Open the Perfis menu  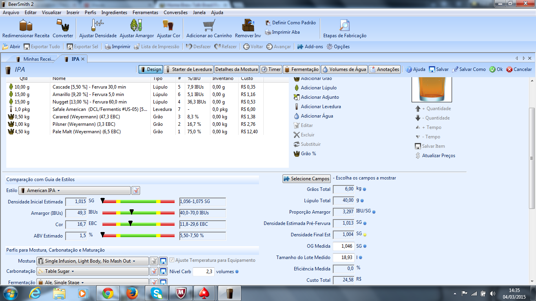90,13
